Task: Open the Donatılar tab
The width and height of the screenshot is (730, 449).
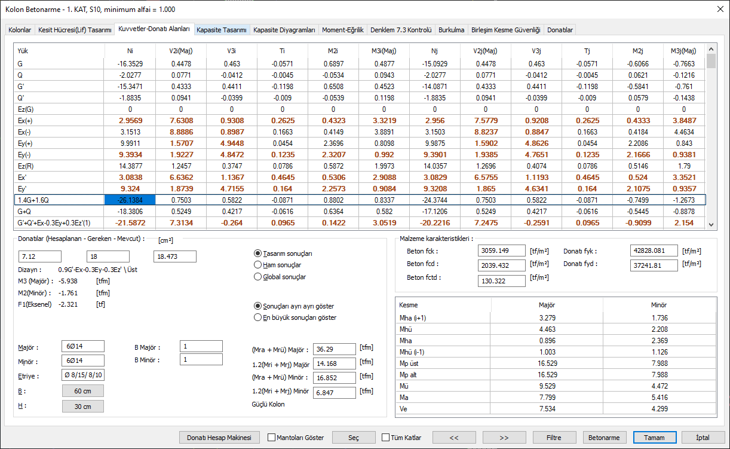Action: [x=560, y=30]
